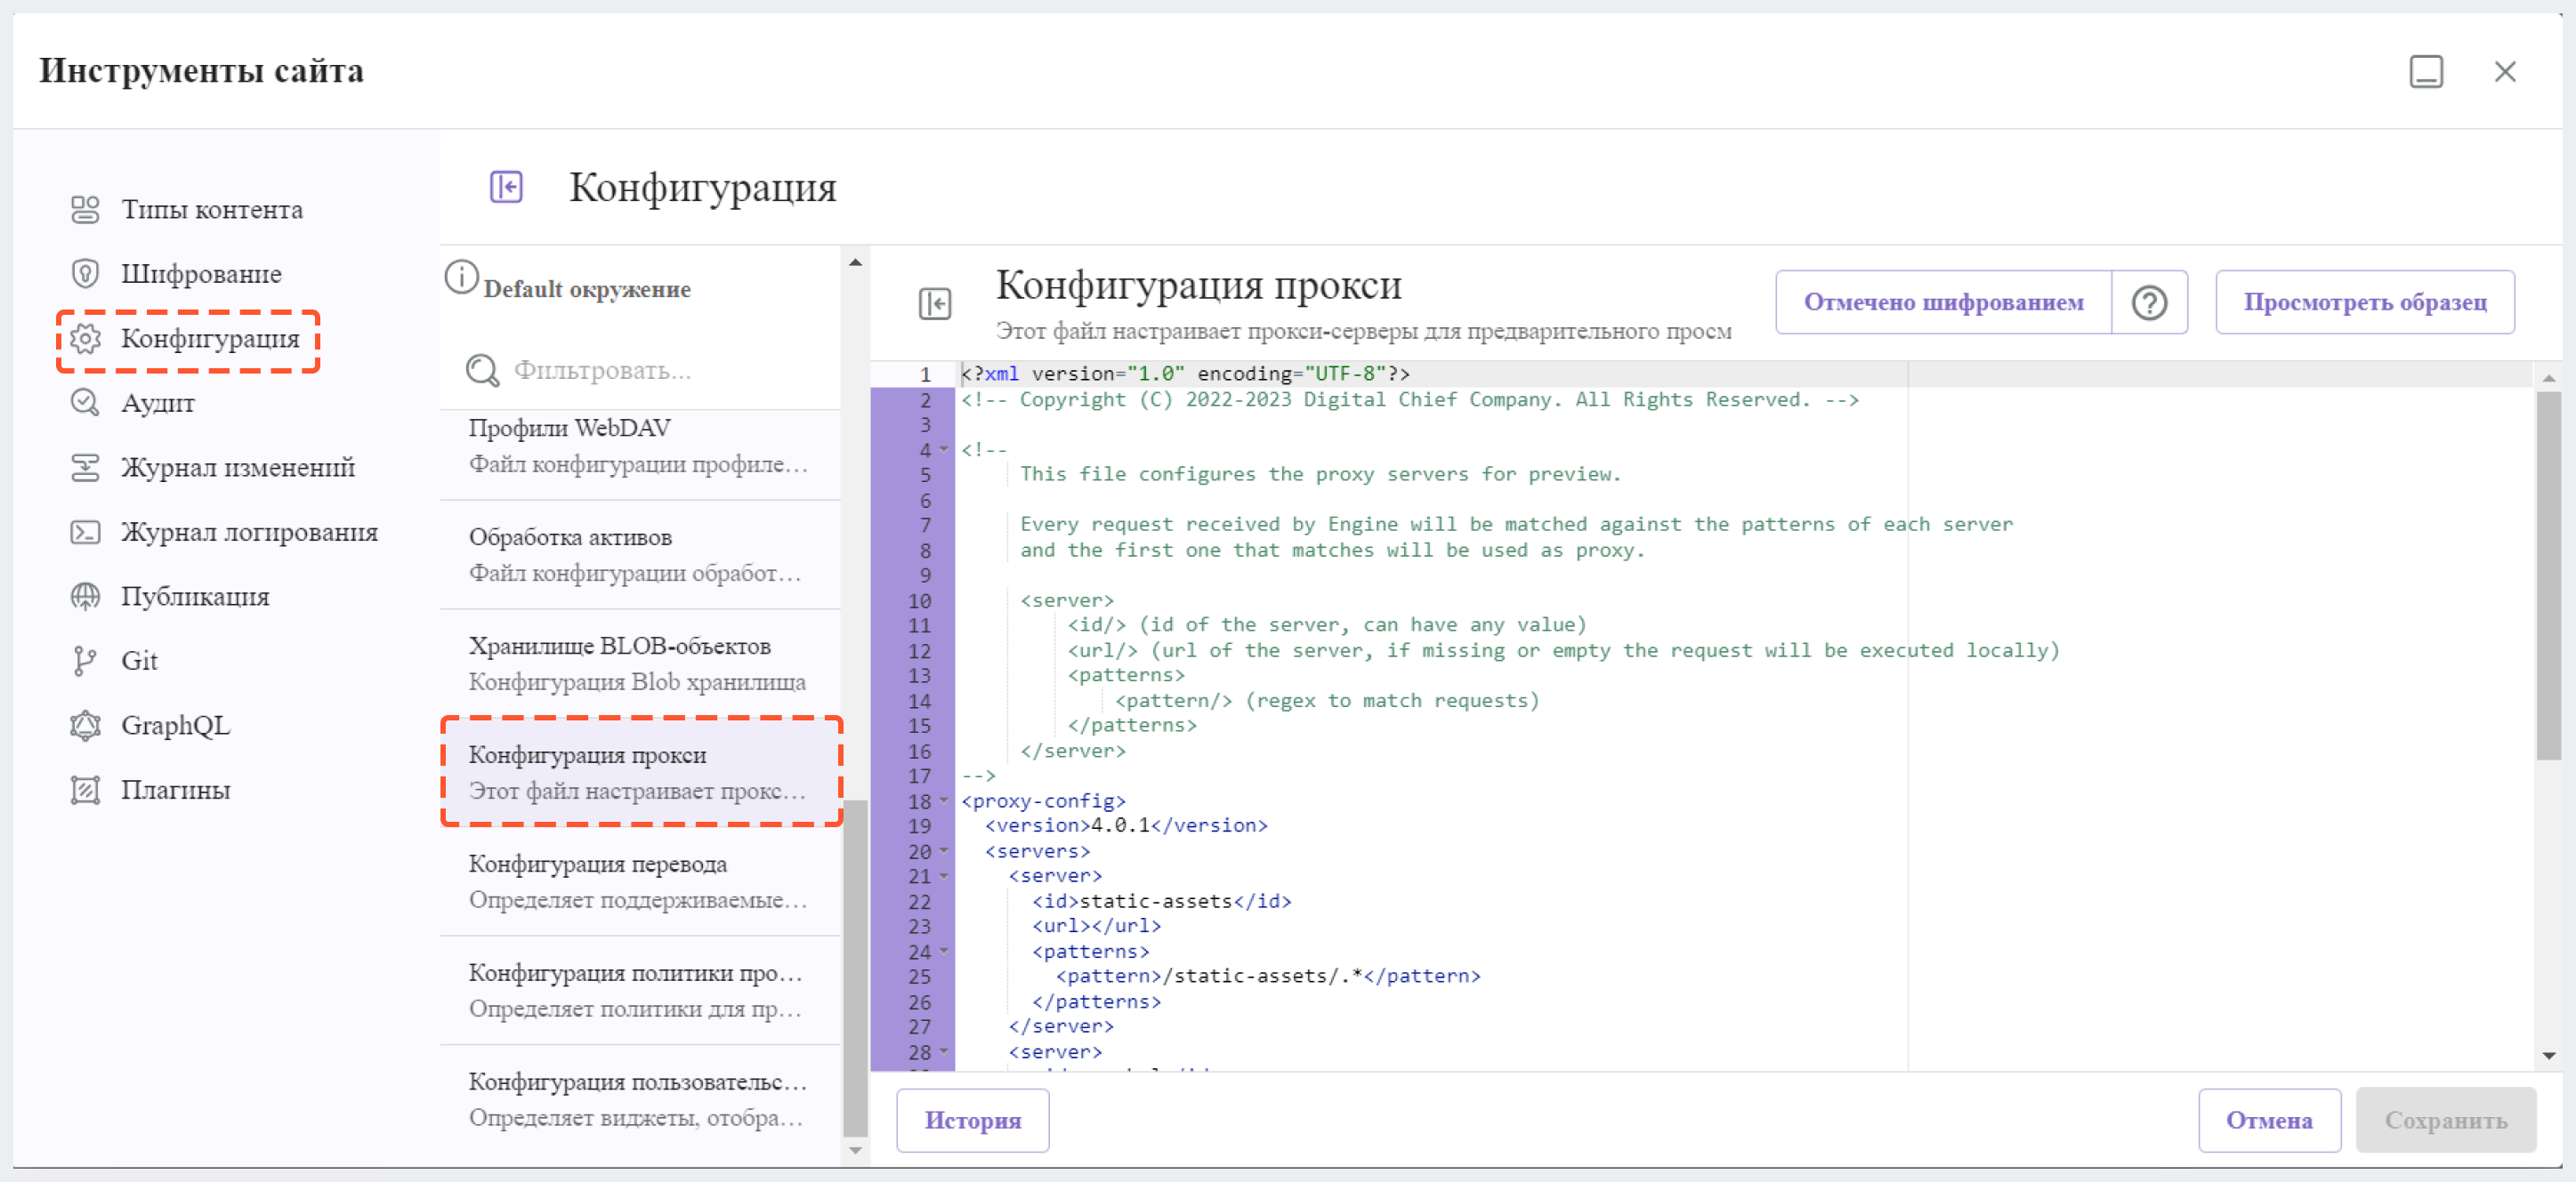
Task: Select Конфигурация пользовательс… item
Action: (x=640, y=1099)
